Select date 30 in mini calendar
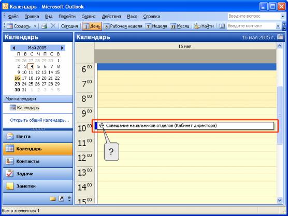288x216 pixels. 17,90
